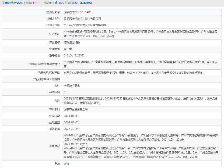Select the expiry date 2027-10-24
Screen dimensions: 224x168
point(71,129)
